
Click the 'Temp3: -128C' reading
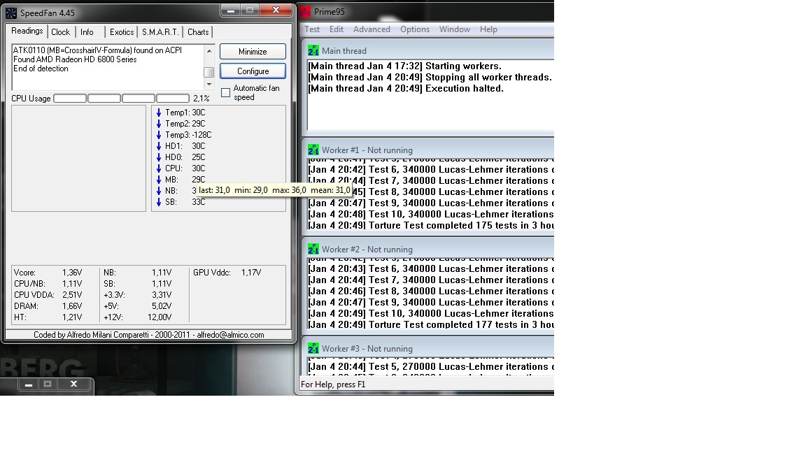click(x=188, y=135)
